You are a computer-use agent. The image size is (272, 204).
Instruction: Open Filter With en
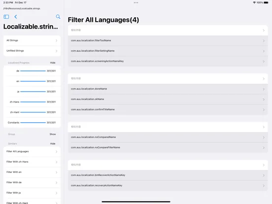pos(32,172)
